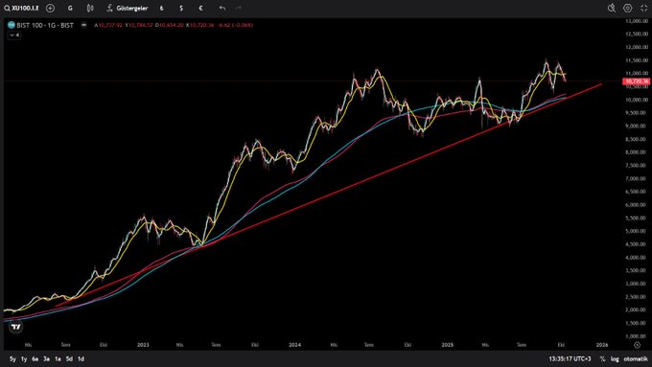
Task: Open quick search magnifier icon
Action: [x=612, y=8]
